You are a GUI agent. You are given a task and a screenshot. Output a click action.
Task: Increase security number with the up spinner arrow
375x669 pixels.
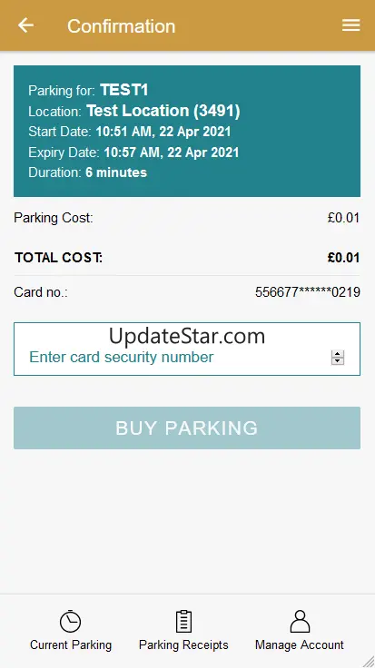coord(338,354)
